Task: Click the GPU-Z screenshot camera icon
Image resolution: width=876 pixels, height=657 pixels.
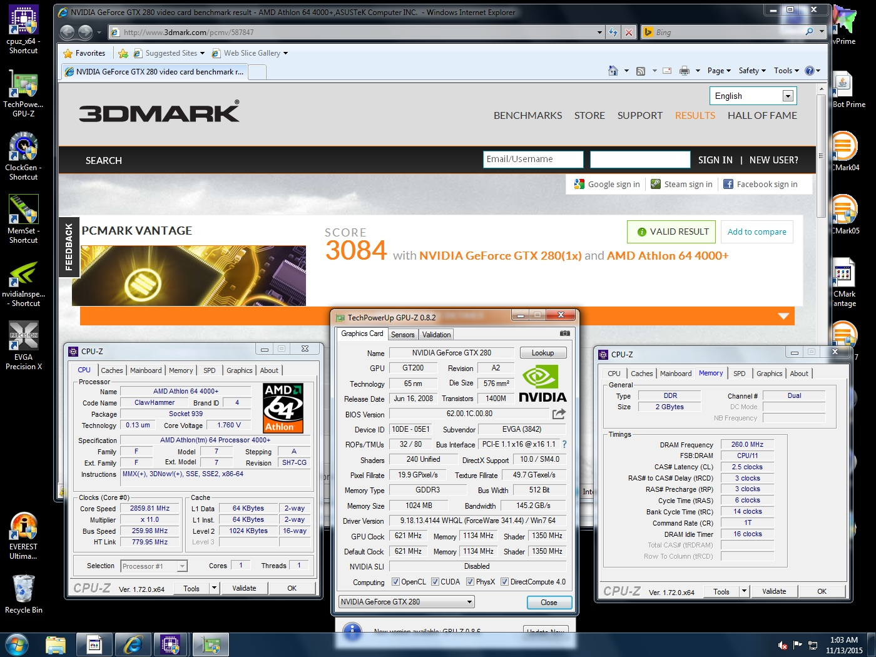Action: (564, 334)
